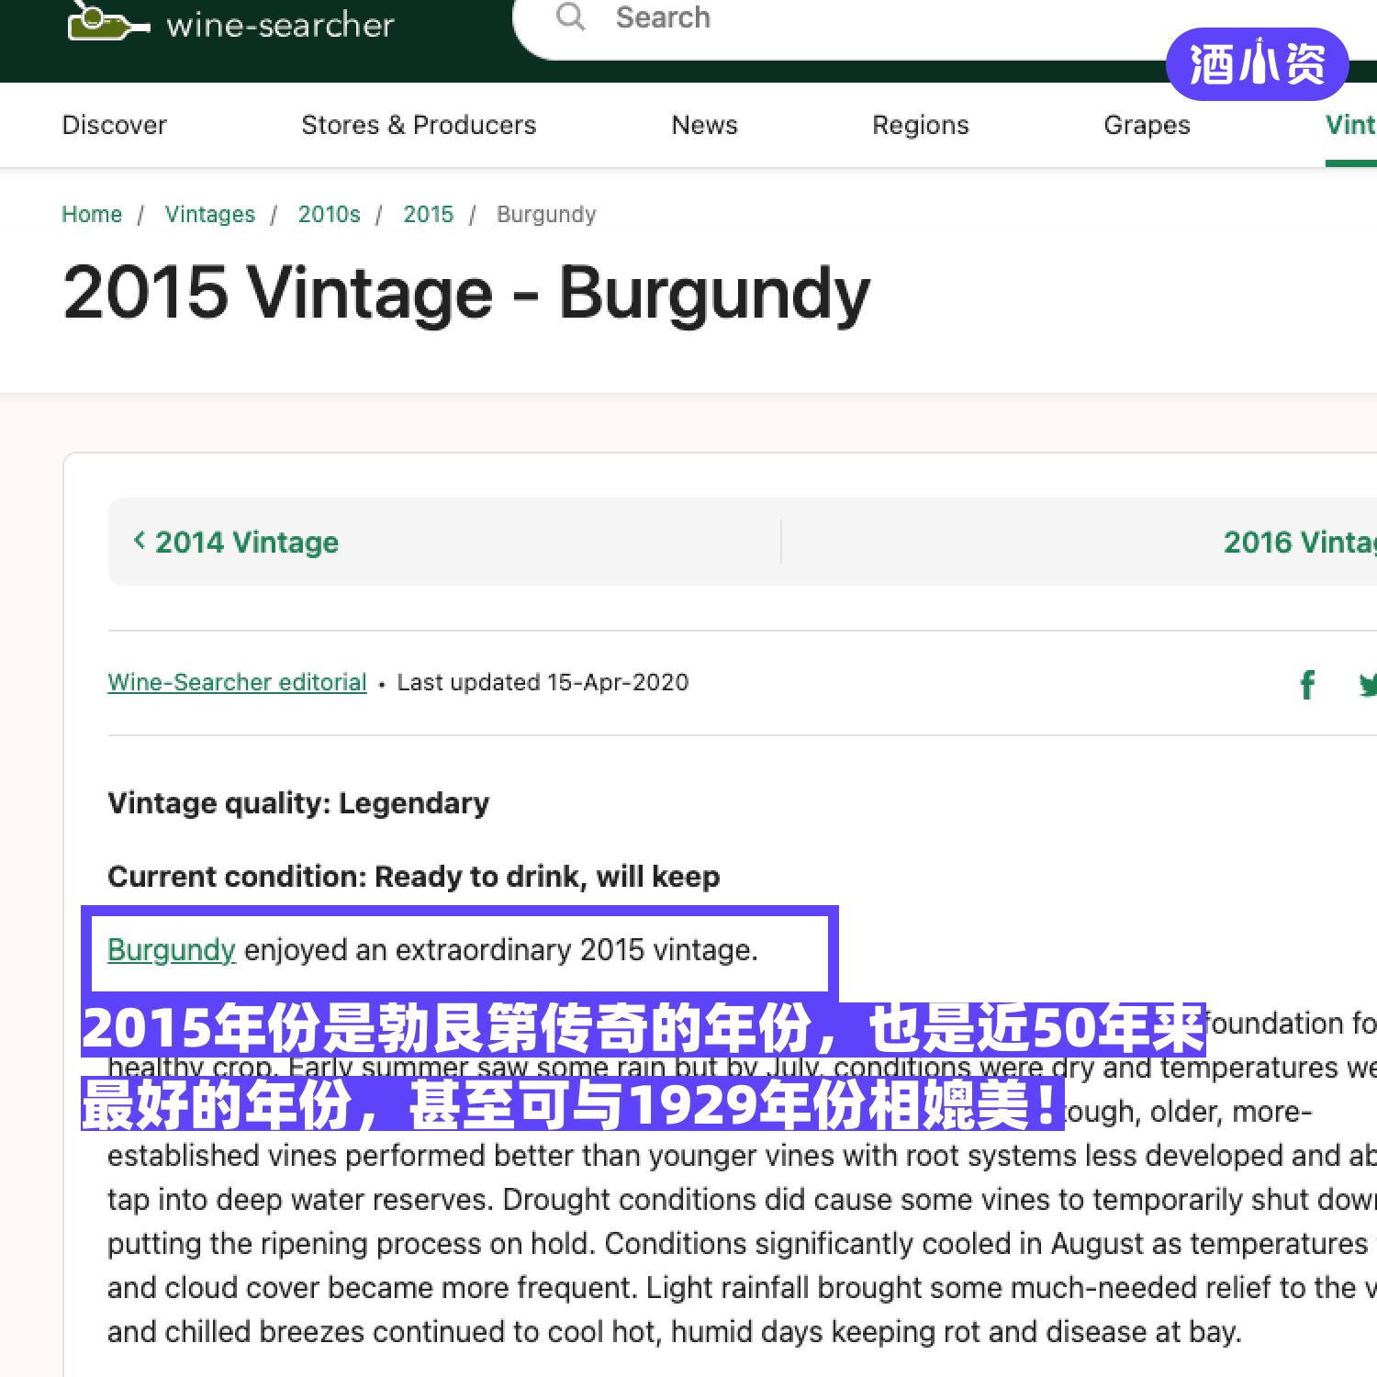The height and width of the screenshot is (1377, 1377).
Task: Advance to the 2016 Vintage page
Action: [x=1299, y=542]
